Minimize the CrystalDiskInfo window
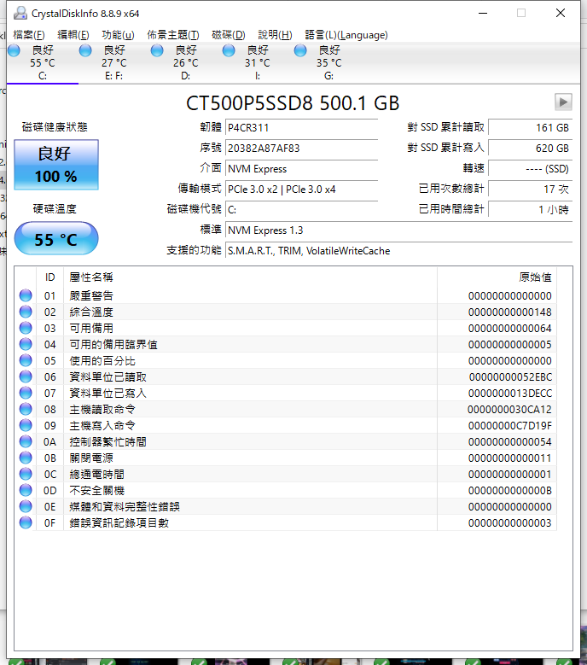This screenshot has height=665, width=587. [483, 13]
